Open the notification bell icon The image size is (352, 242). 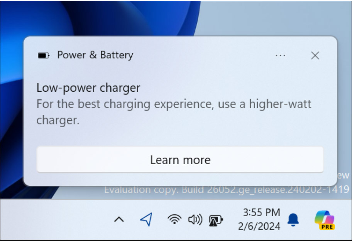point(293,220)
